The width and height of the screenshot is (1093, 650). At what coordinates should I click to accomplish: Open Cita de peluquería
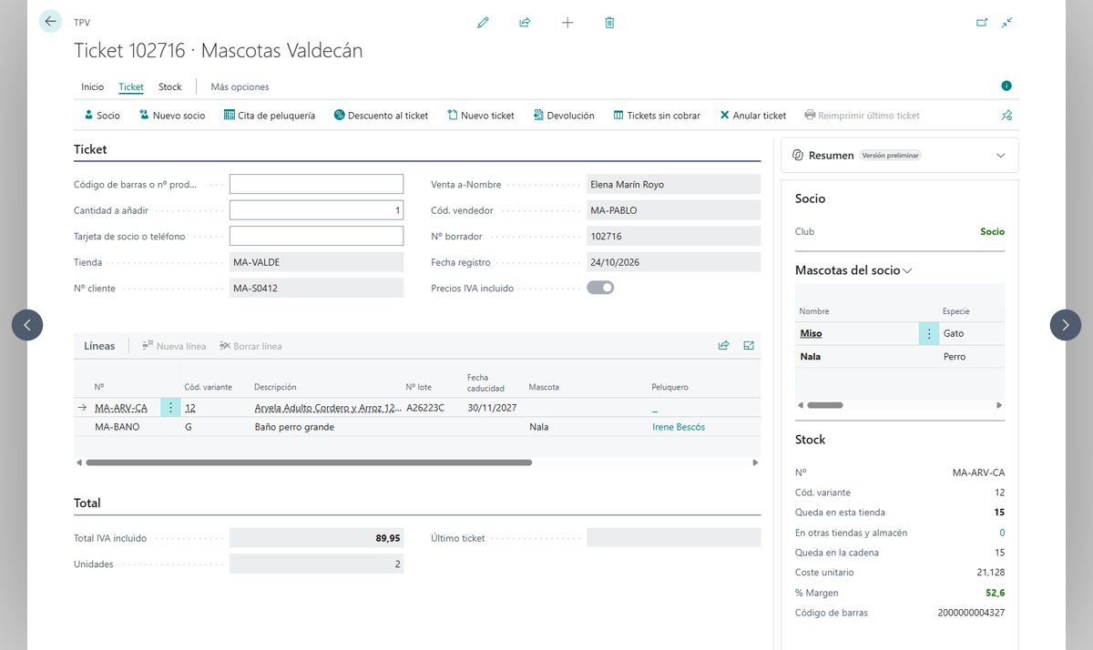click(270, 116)
